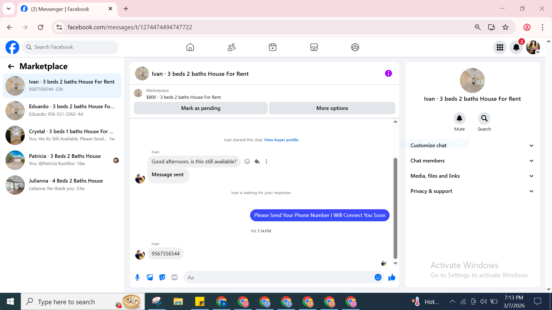Open Sticky Notes from the taskbar
Image resolution: width=552 pixels, height=310 pixels.
tap(200, 302)
